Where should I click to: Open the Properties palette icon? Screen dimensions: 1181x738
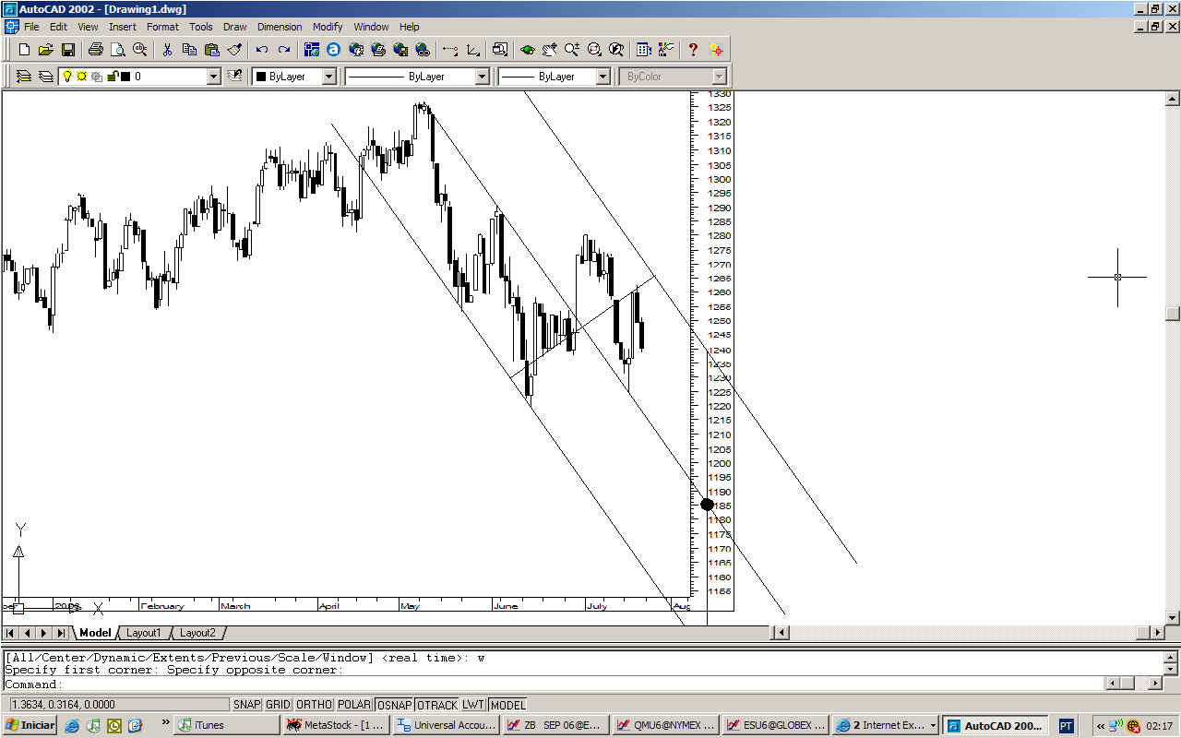click(644, 50)
